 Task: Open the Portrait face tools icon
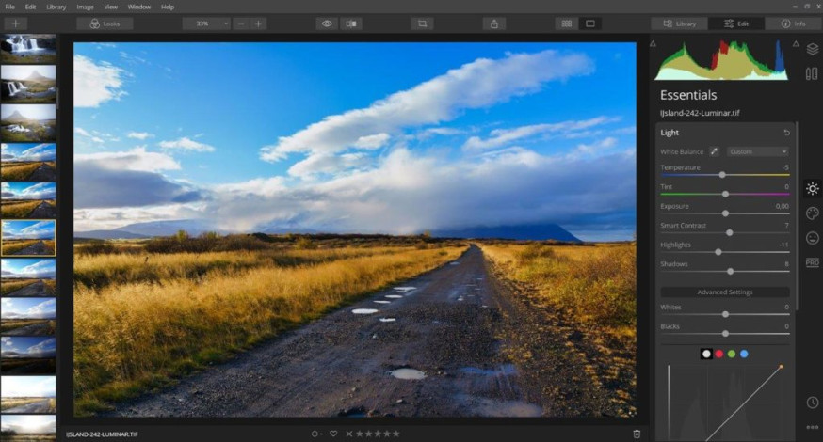click(812, 238)
